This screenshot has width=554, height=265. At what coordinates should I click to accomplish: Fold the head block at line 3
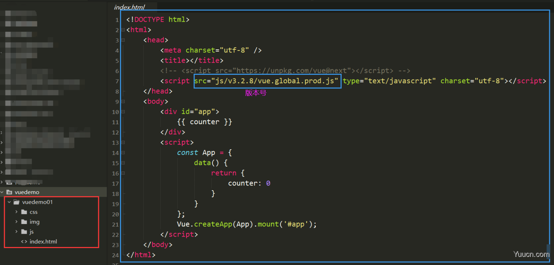pos(123,40)
